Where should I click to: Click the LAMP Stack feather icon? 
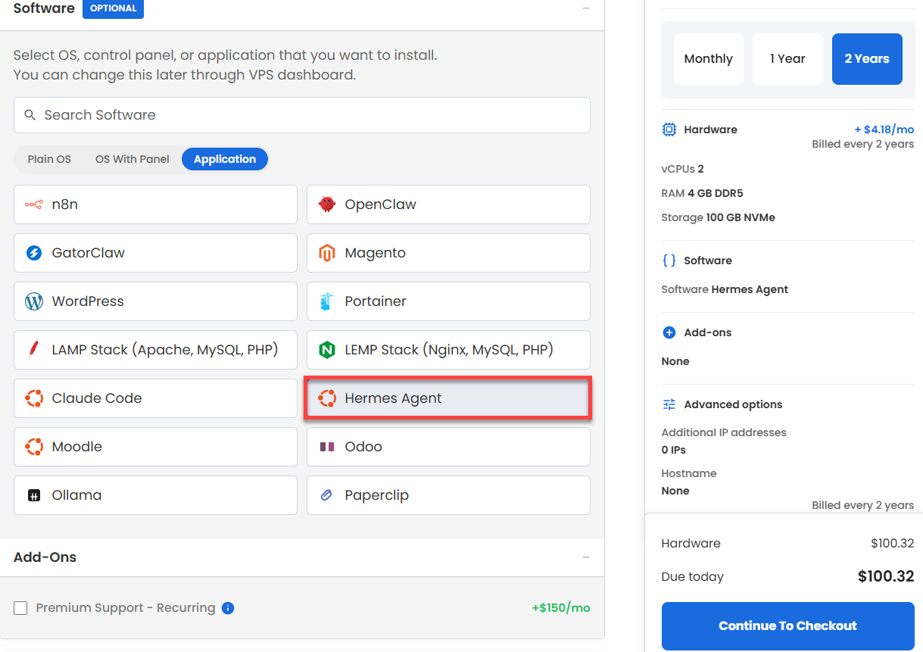click(33, 350)
